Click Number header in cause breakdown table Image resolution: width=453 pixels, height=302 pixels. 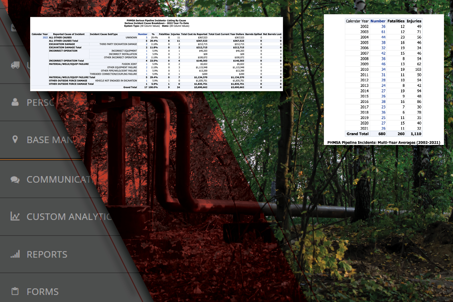pyautogui.click(x=142, y=34)
